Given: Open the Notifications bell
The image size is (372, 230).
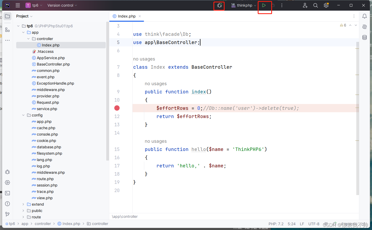Looking at the screenshot, I should 365,16.
